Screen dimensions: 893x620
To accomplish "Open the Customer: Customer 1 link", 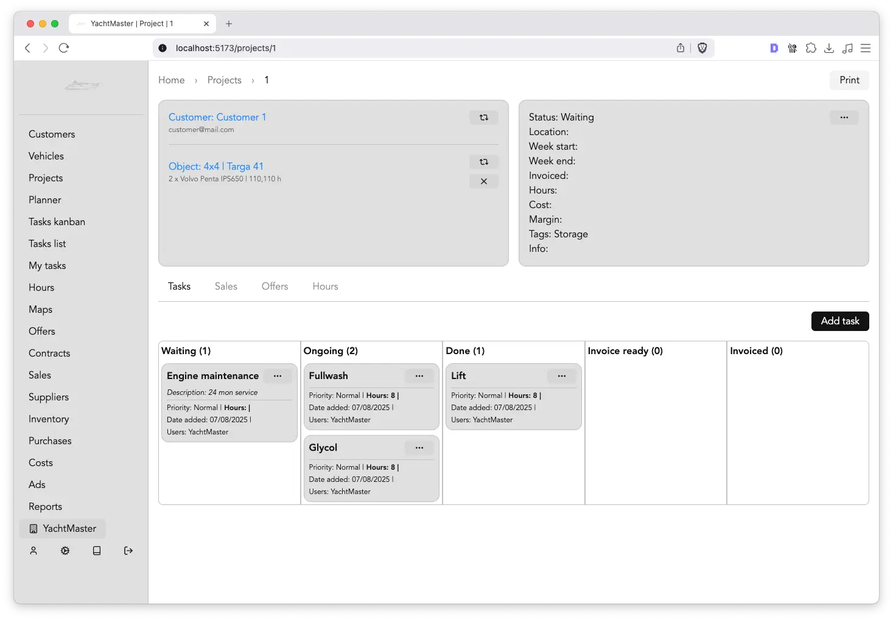I will 217,117.
